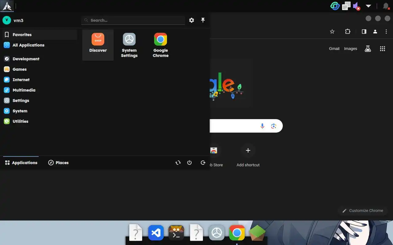393x245 pixels.
Task: Open the notifications bell icon
Action: click(x=386, y=6)
